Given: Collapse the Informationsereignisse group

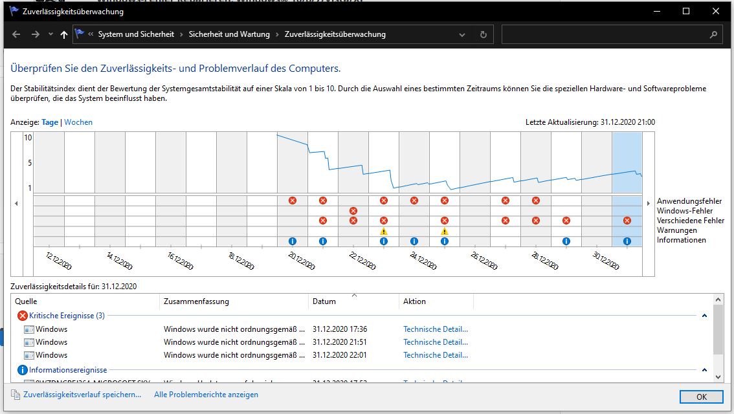Looking at the screenshot, I should [x=704, y=370].
